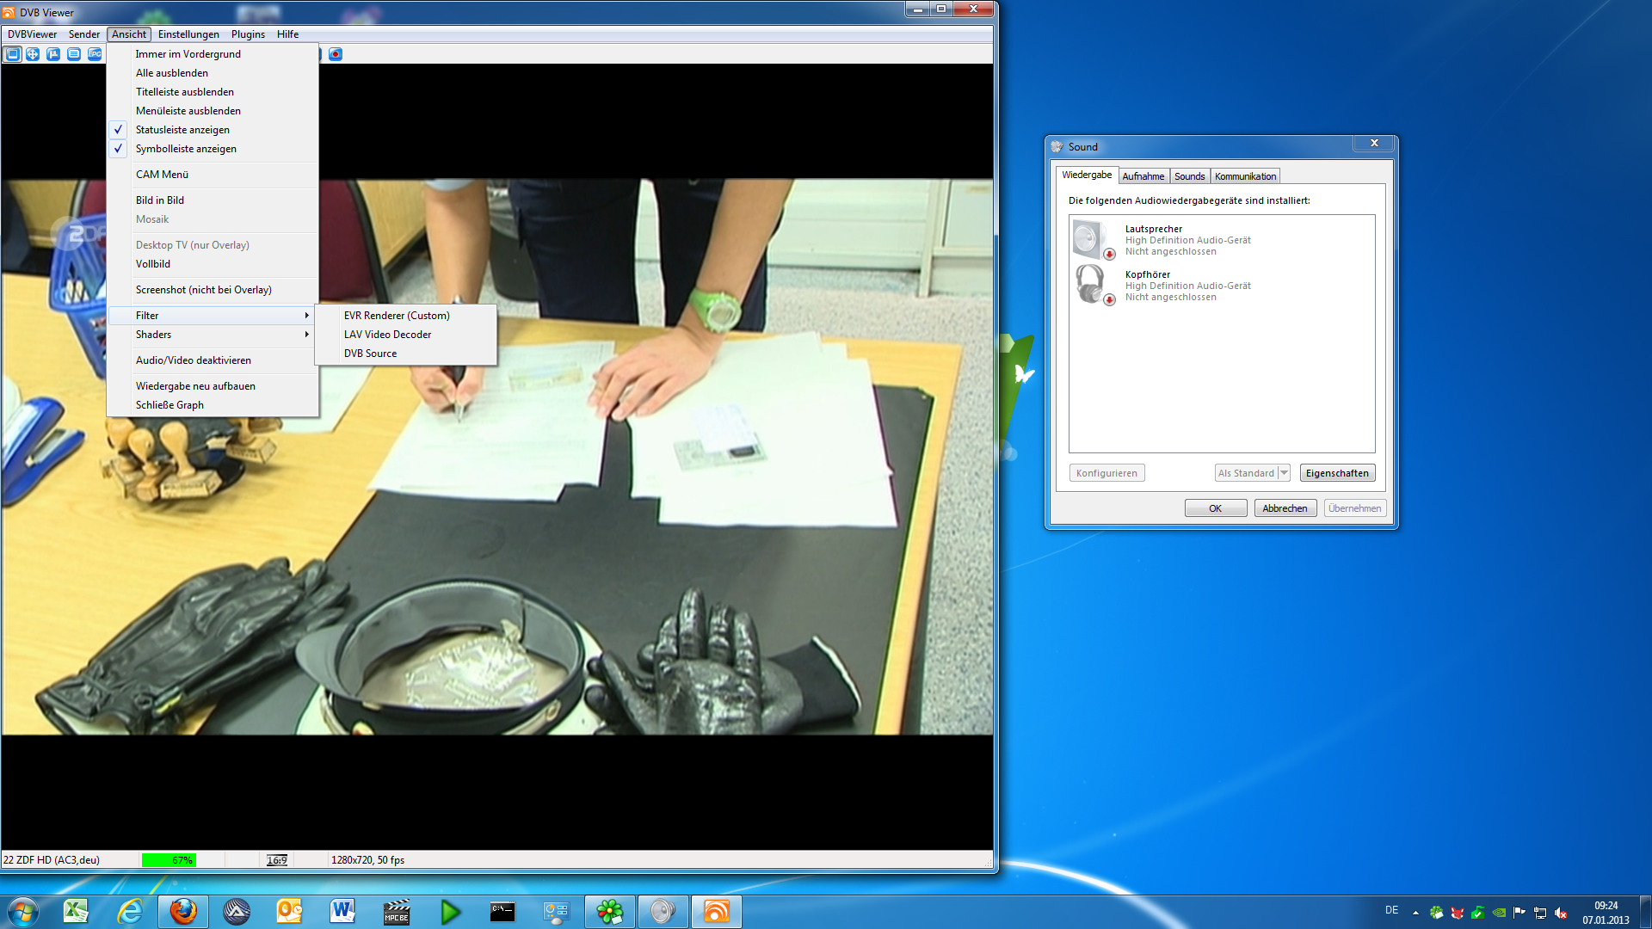Uncheck Statusleiste anzeigen
Screen dimensions: 1652x929
213,130
